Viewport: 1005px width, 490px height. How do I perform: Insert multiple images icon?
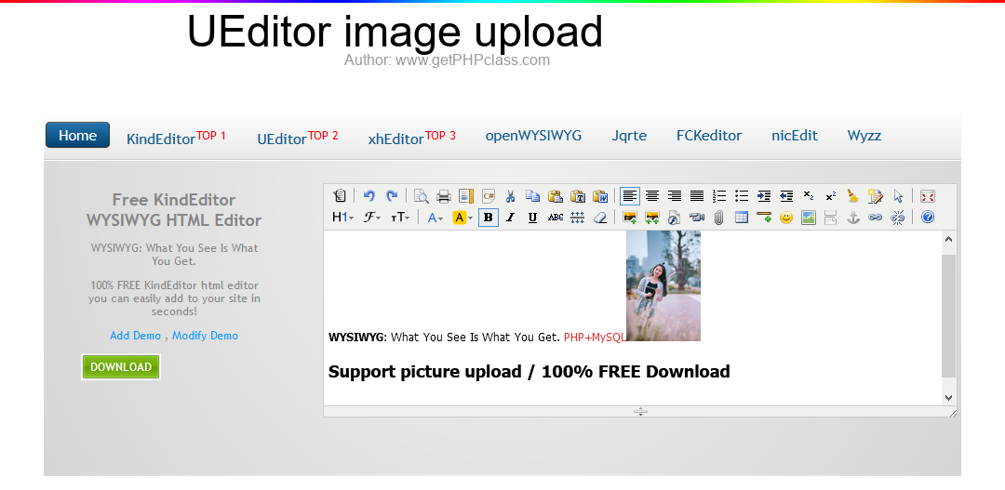(651, 218)
